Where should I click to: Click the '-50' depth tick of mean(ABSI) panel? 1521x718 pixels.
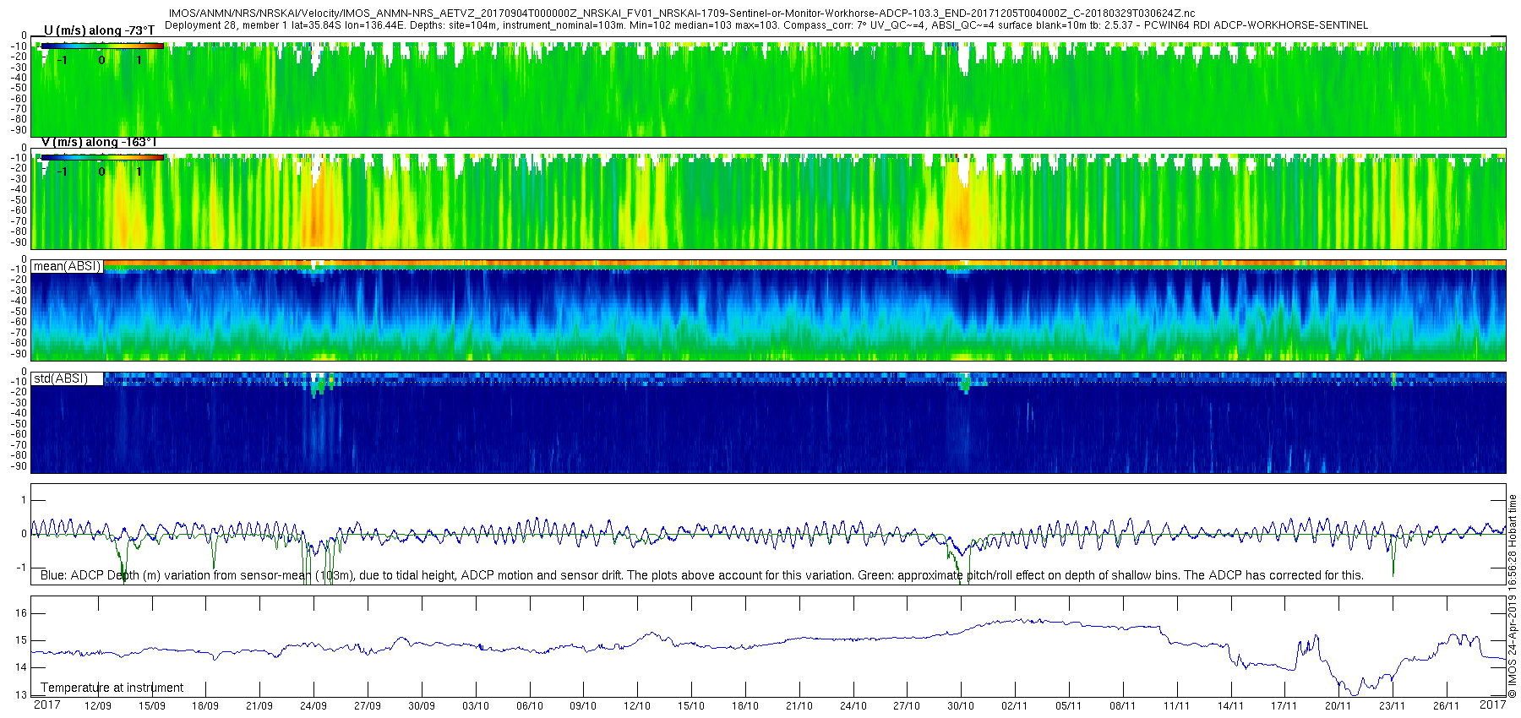19,312
